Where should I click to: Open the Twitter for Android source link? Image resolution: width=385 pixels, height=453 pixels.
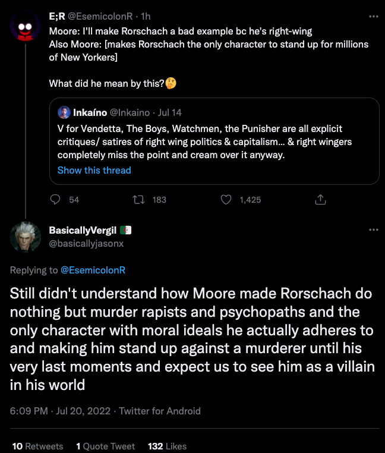pyautogui.click(x=160, y=411)
